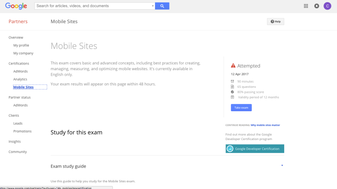This screenshot has height=189, width=337.
Task: Open Insights in the sidebar
Action: pyautogui.click(x=15, y=141)
